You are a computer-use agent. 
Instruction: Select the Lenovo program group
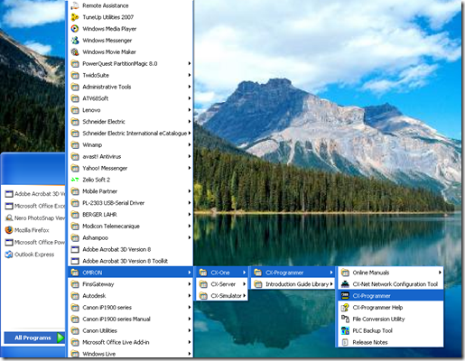(130, 110)
